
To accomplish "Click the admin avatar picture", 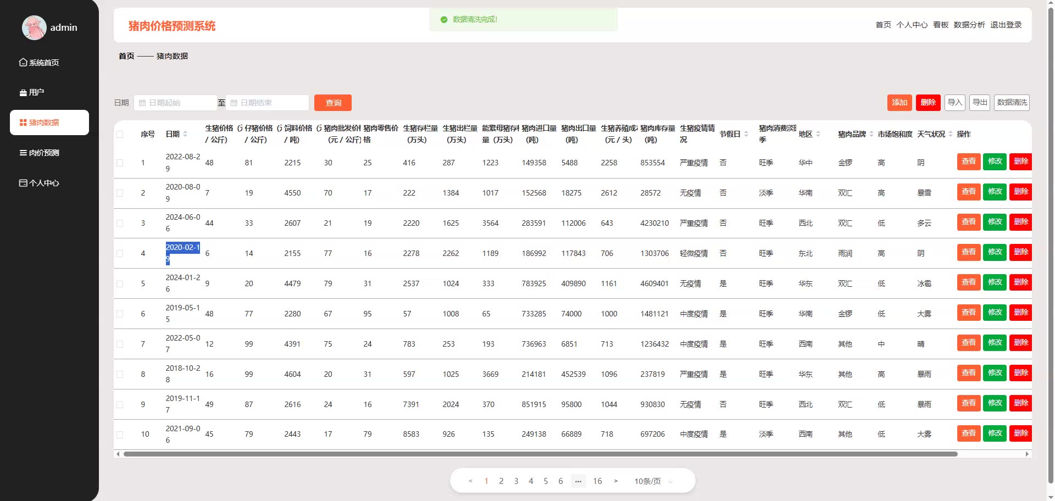I will pos(34,27).
